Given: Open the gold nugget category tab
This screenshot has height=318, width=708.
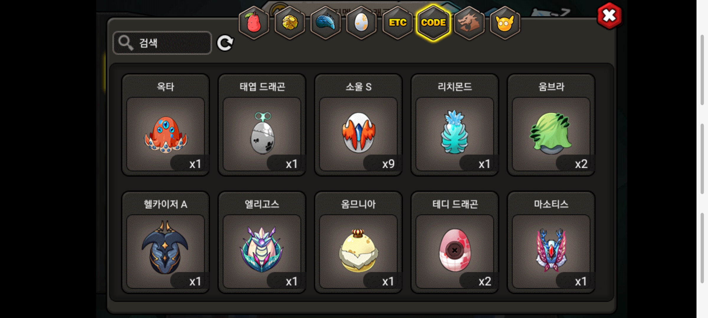Looking at the screenshot, I should 290,23.
